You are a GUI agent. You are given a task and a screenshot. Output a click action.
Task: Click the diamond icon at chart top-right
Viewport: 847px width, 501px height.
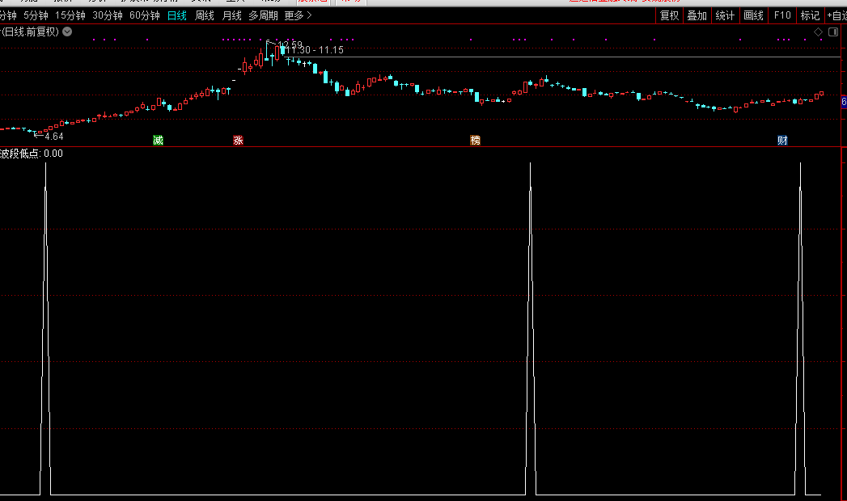(818, 32)
